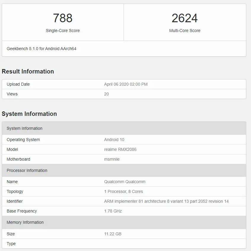The image size is (251, 251).
Task: Click the Upload Date label
Action: [x=18, y=84]
